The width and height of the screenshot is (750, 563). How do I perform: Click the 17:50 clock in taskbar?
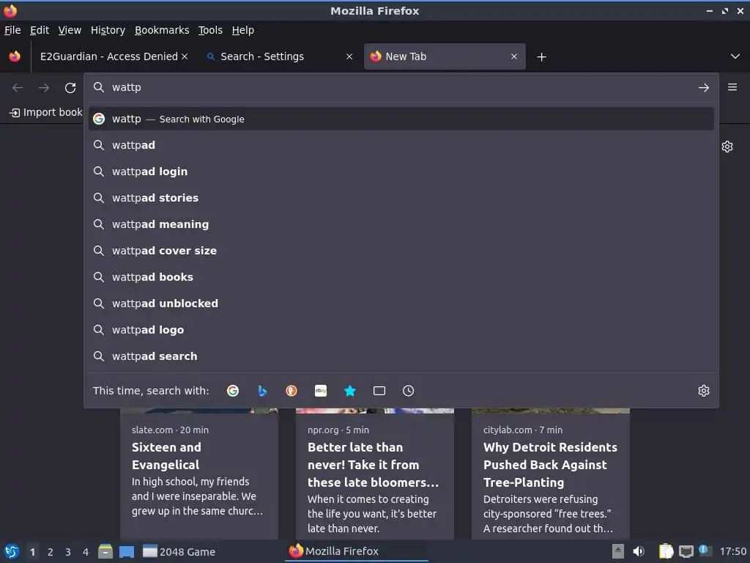[x=732, y=552]
